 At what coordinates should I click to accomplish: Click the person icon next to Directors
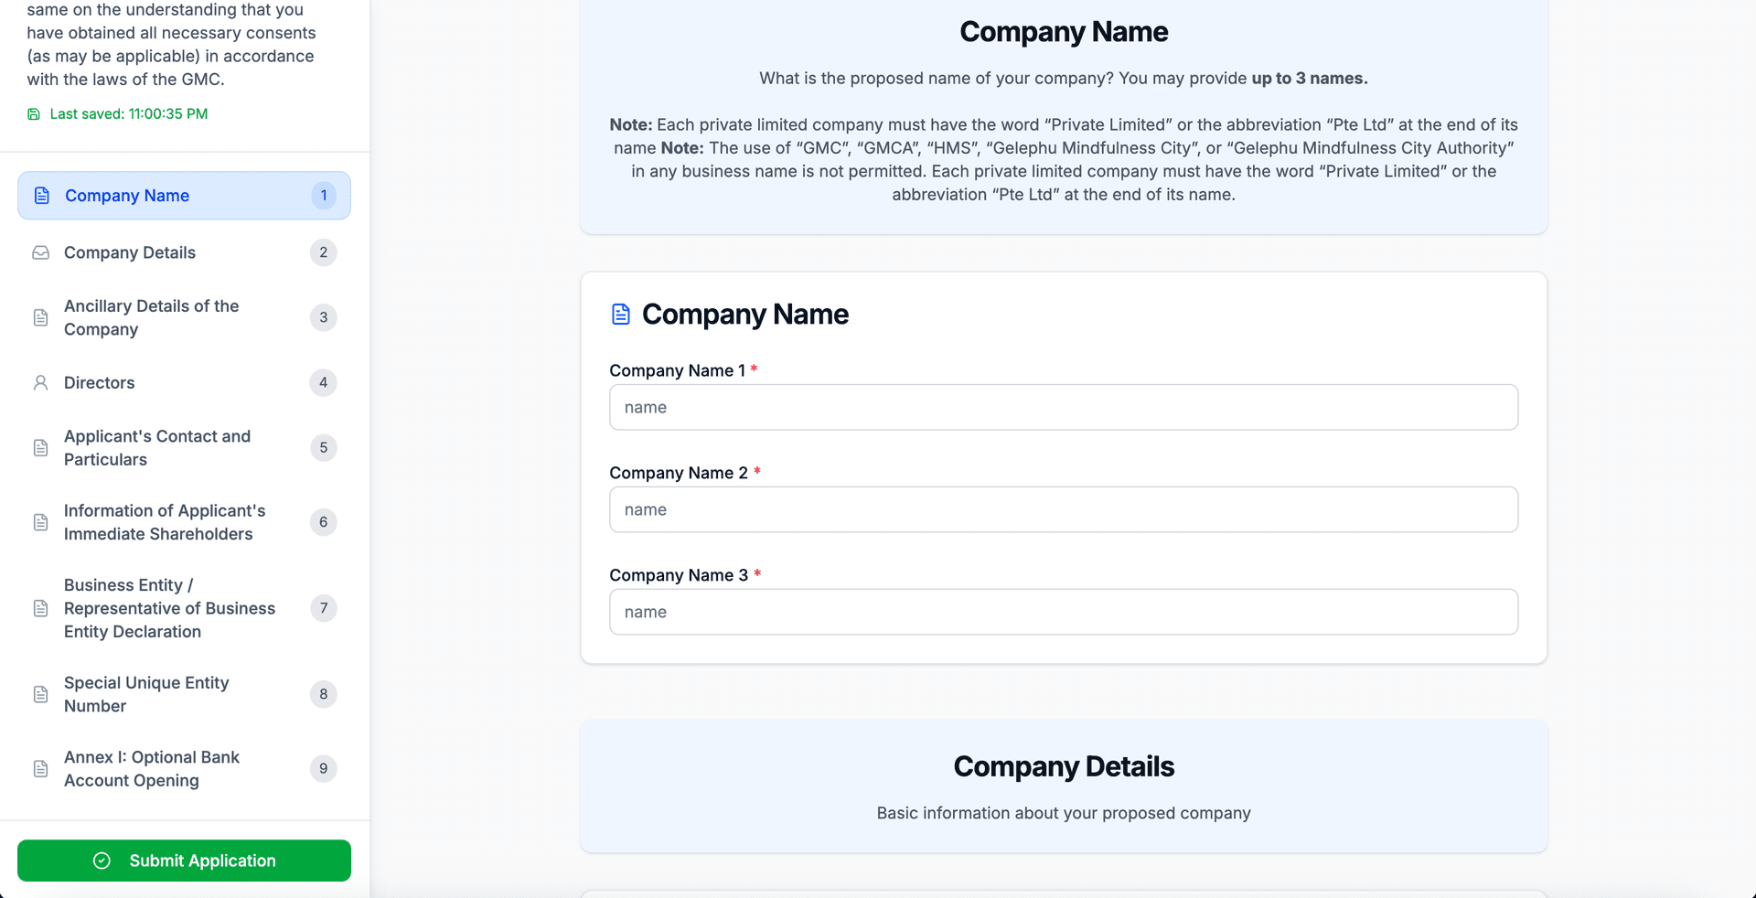pos(40,382)
